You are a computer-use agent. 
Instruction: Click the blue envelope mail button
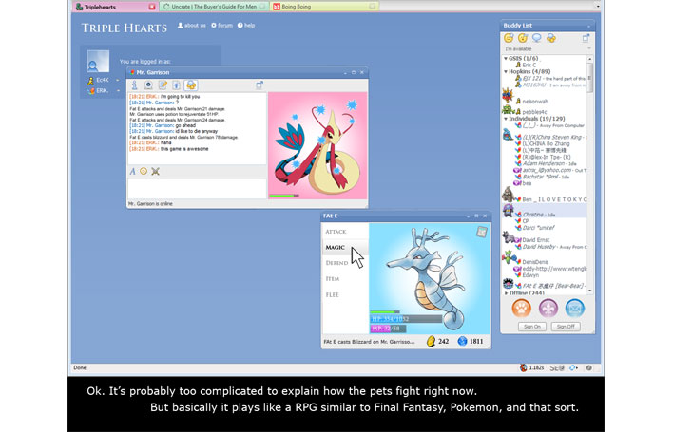(x=575, y=308)
